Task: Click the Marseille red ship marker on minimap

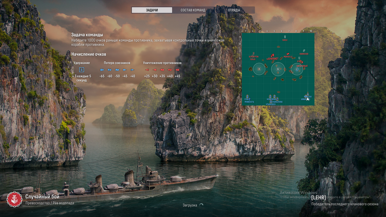Action: [x=288, y=54]
